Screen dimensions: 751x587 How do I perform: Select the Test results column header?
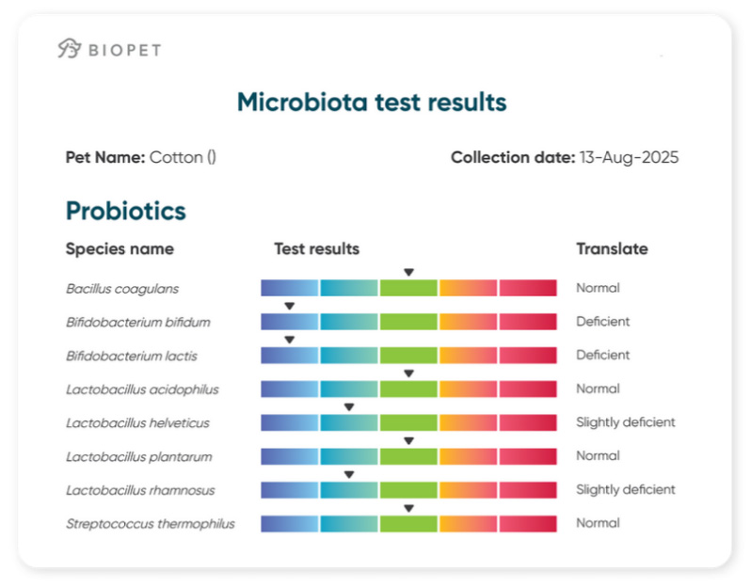coord(316,249)
